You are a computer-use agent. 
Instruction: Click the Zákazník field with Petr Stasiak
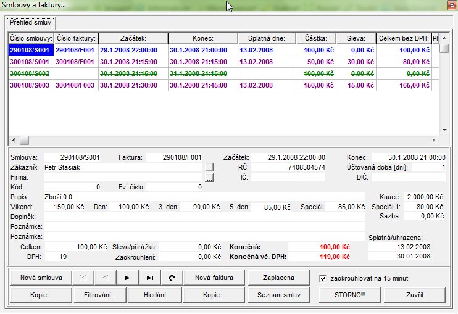(x=123, y=167)
